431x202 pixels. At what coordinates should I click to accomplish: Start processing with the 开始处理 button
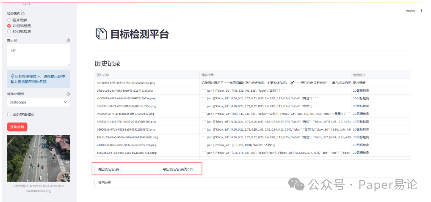point(17,127)
